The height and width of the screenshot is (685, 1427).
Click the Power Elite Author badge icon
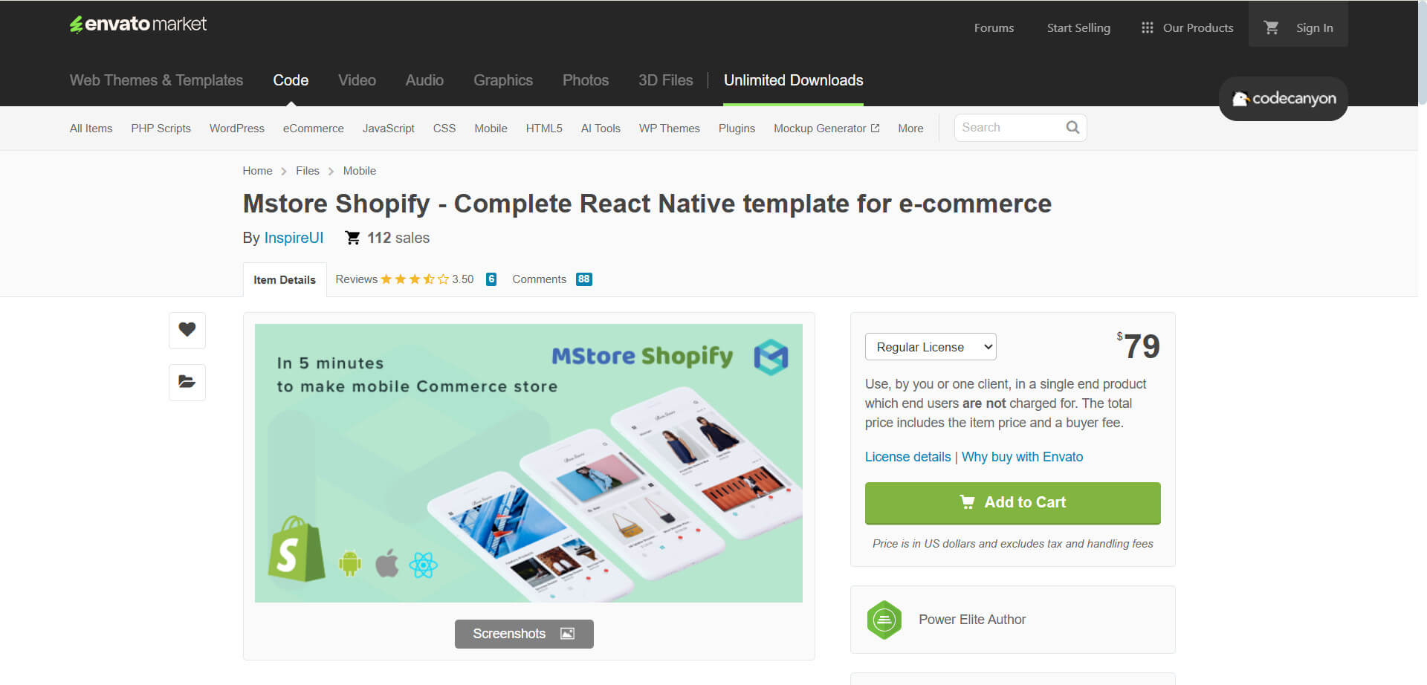pos(884,620)
